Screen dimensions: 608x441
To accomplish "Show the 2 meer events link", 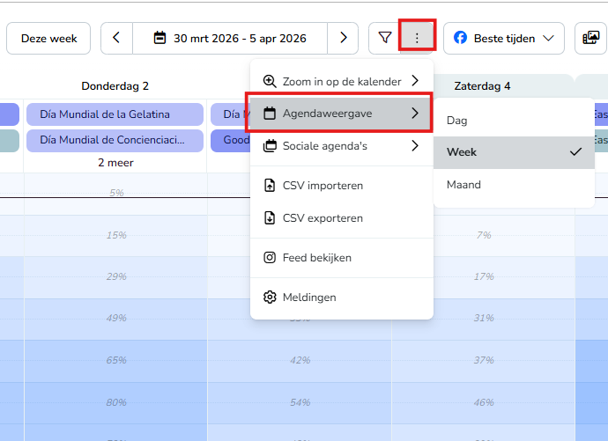I will tap(115, 163).
